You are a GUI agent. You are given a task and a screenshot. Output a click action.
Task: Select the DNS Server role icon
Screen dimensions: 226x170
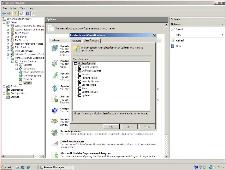[x=13, y=37]
